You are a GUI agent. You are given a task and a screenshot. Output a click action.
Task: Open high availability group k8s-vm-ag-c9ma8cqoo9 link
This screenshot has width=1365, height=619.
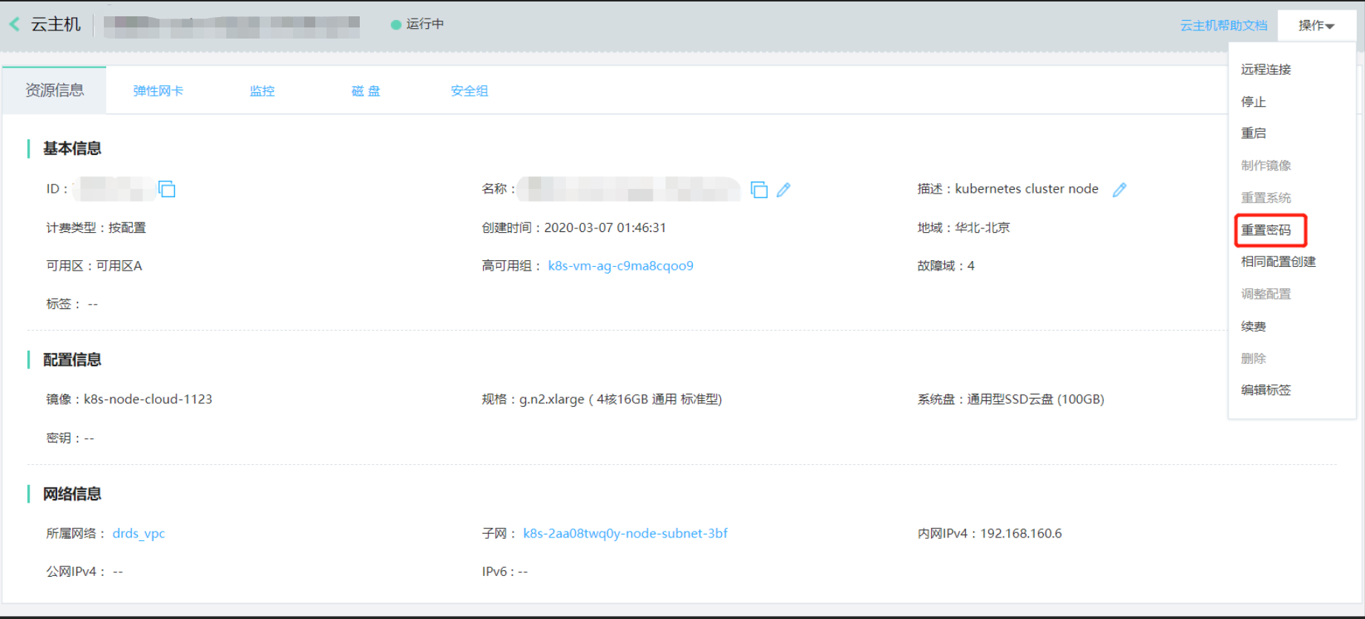(620, 266)
